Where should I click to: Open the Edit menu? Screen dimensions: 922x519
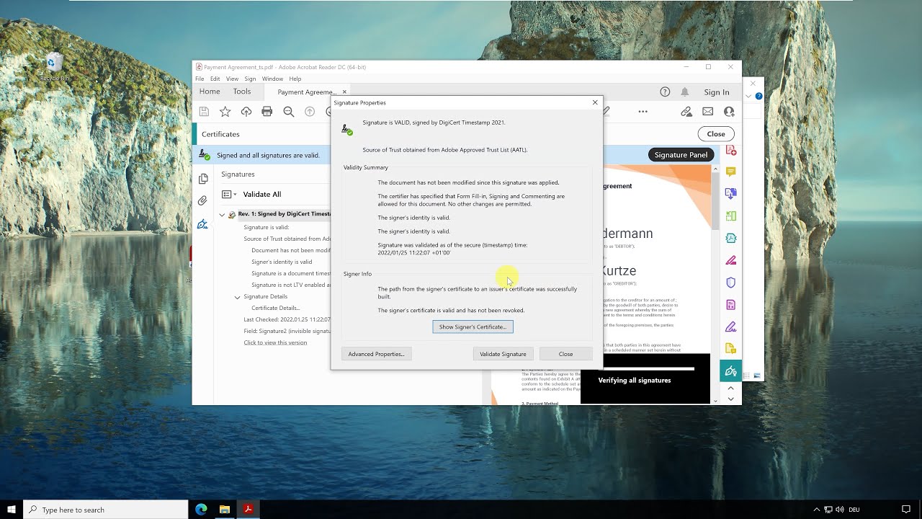tap(215, 79)
